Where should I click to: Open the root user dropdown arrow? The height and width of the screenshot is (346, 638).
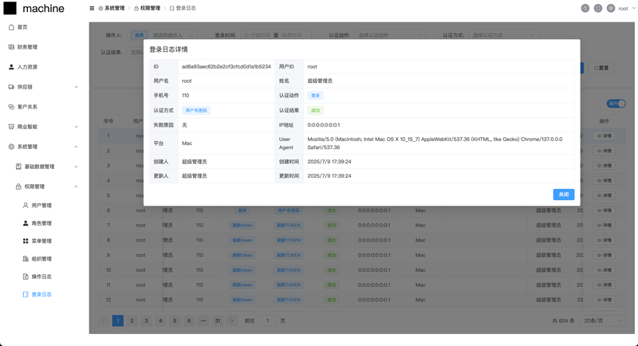[633, 8]
